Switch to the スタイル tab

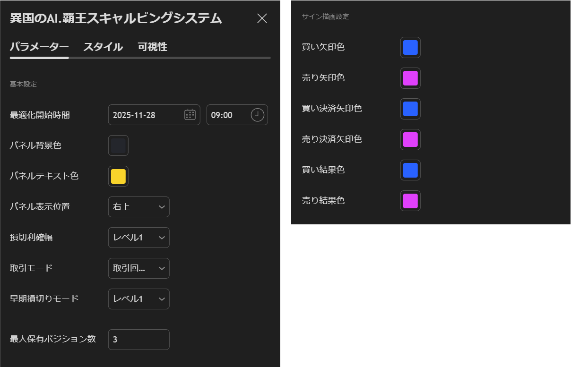tap(102, 47)
